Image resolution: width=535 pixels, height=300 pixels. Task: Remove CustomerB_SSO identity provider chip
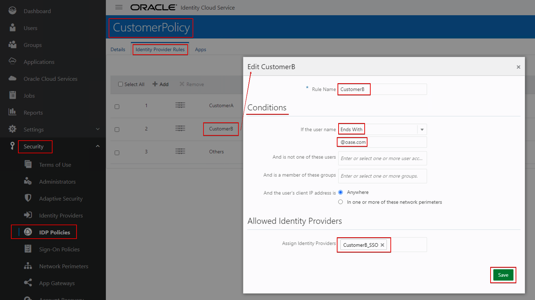[382, 245]
